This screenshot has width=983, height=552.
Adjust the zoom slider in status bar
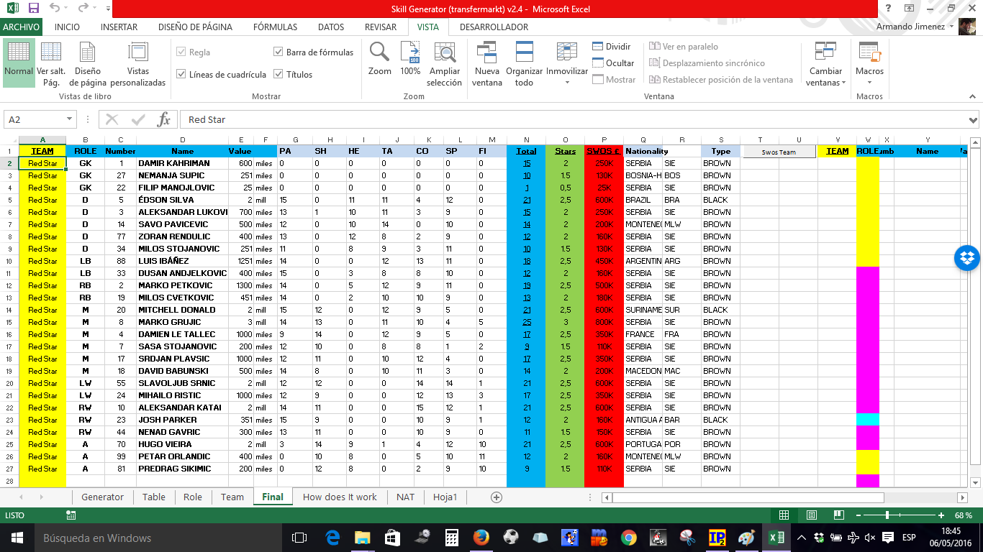(887, 515)
